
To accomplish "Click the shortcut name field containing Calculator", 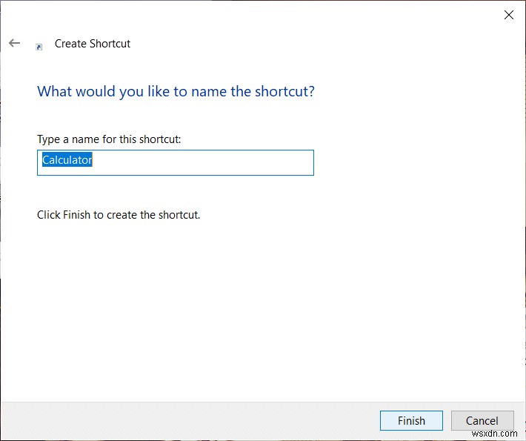I will (x=176, y=163).
